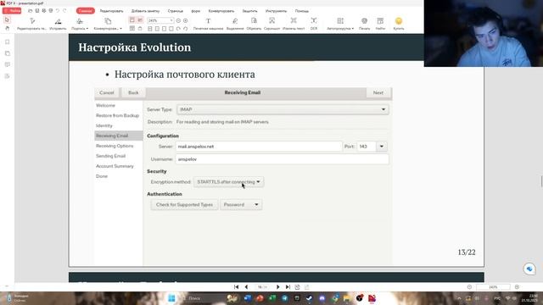
Task: Open File Explorer from the taskbar
Action: point(347,298)
